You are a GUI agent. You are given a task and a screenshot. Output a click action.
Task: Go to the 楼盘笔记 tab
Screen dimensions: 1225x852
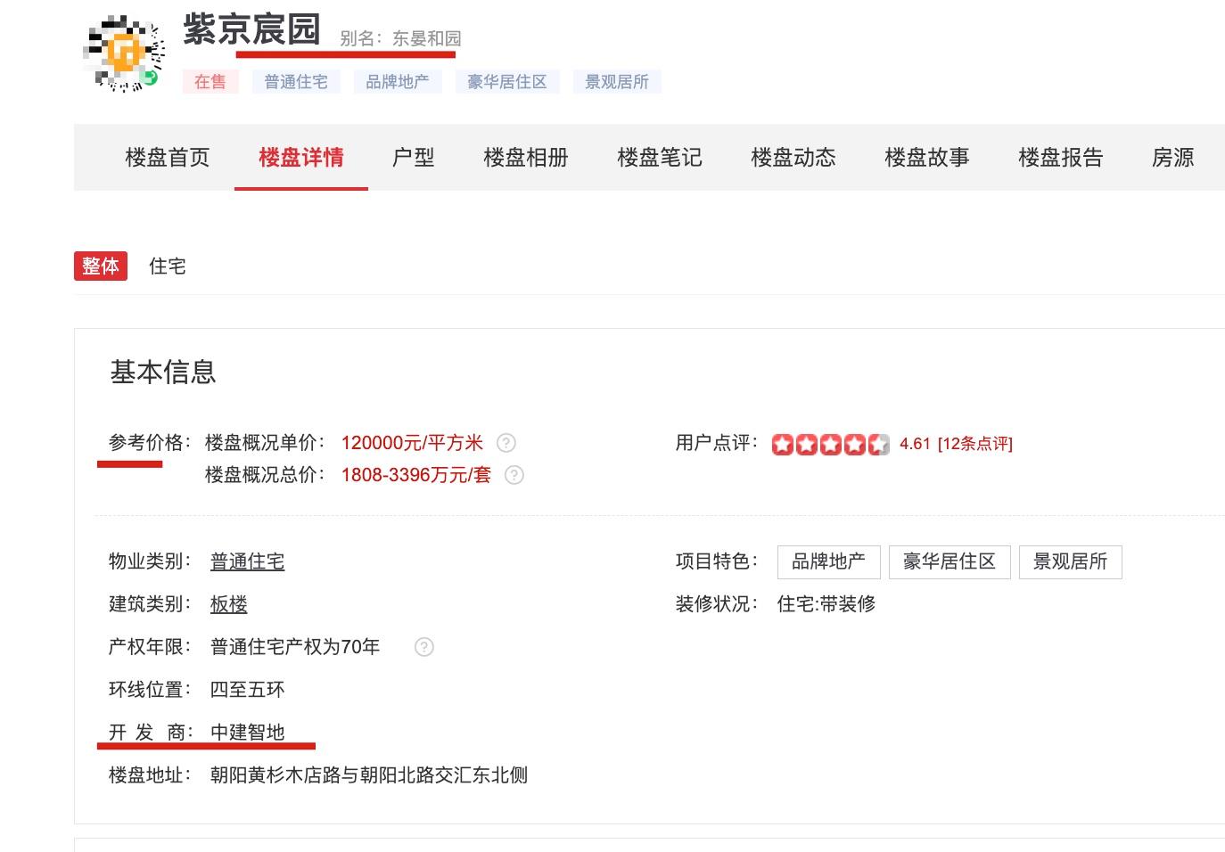click(x=660, y=158)
